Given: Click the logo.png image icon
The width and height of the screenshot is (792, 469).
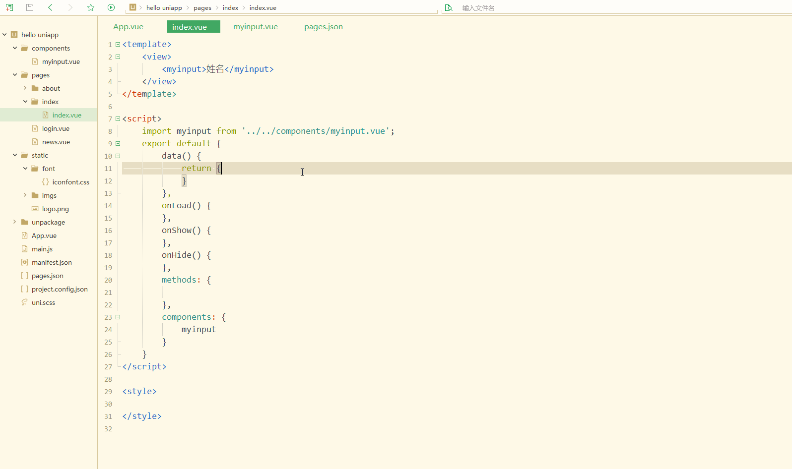Looking at the screenshot, I should click(x=35, y=209).
